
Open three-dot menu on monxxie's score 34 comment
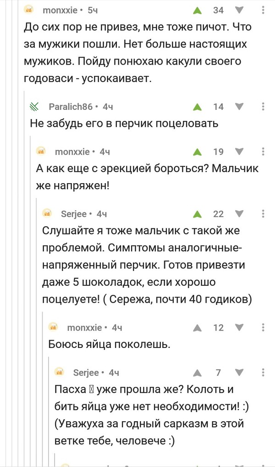coord(263,10)
